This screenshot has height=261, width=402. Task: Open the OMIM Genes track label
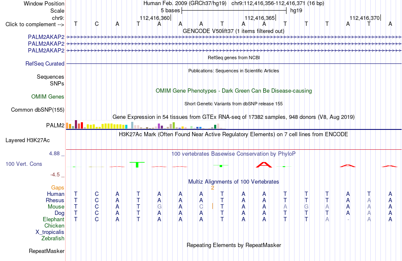[48, 96]
